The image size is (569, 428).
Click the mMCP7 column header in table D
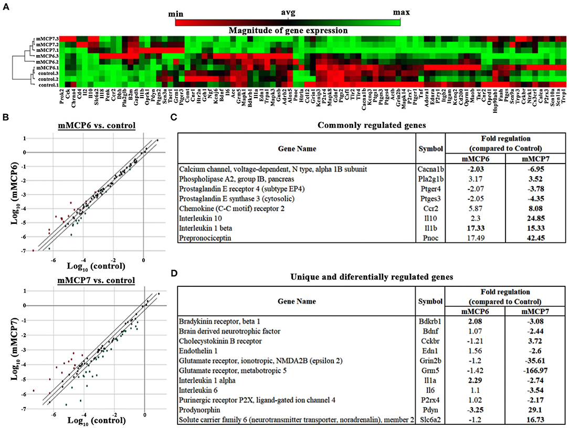coord(535,311)
